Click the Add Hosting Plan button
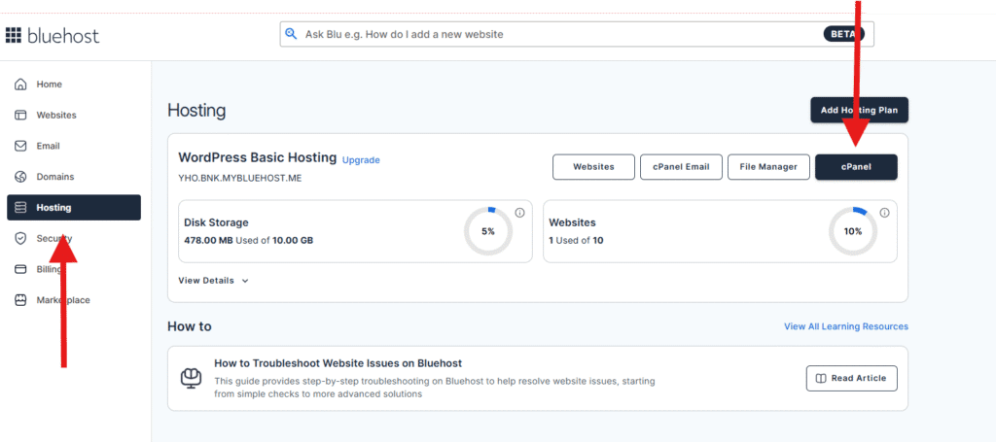The height and width of the screenshot is (442, 996). pyautogui.click(x=859, y=110)
